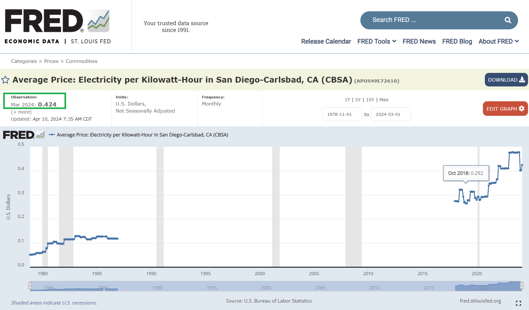Click the right handle of the range slider

(522, 285)
